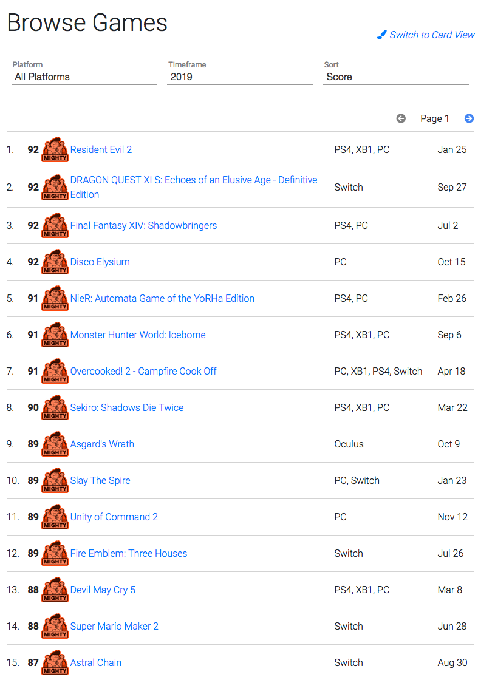Click score 90 in the Sekiro row

coord(33,407)
